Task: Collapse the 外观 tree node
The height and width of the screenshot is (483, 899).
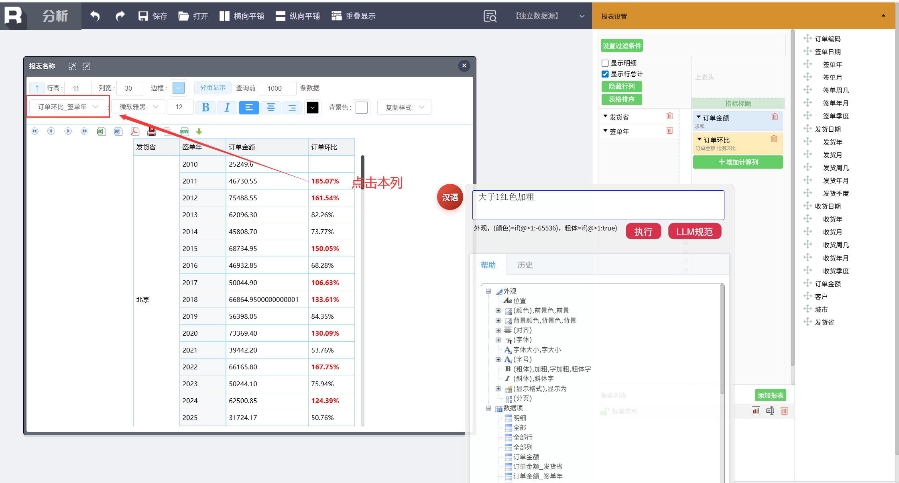Action: click(488, 291)
